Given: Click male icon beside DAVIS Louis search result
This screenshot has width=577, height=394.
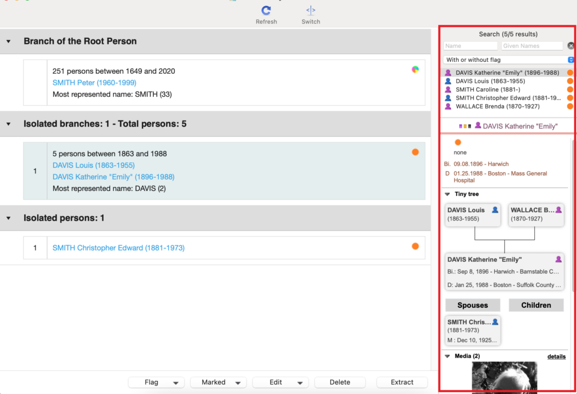Looking at the screenshot, I should tap(448, 81).
